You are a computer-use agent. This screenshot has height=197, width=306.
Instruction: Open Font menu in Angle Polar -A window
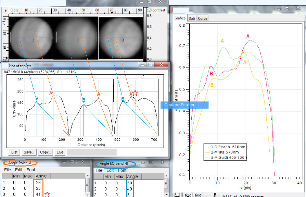(x=31, y=170)
